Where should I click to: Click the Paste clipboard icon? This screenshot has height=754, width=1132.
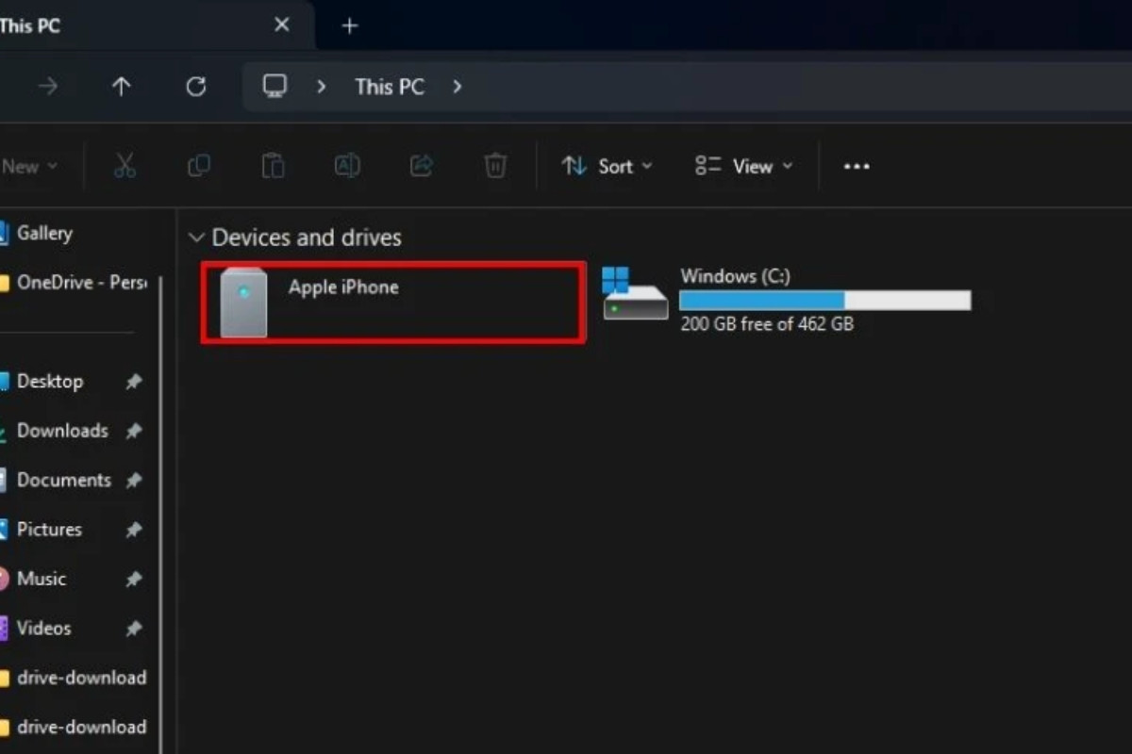[x=273, y=167]
